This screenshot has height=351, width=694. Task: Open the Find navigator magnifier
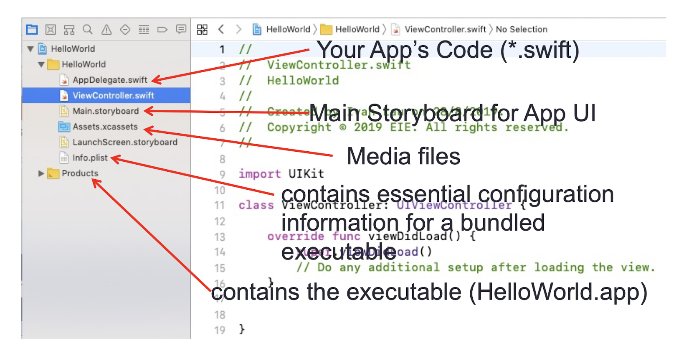click(x=88, y=29)
